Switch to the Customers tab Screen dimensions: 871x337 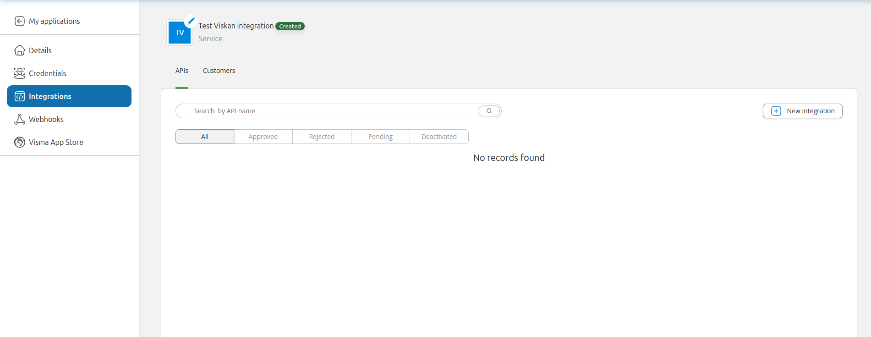click(219, 71)
